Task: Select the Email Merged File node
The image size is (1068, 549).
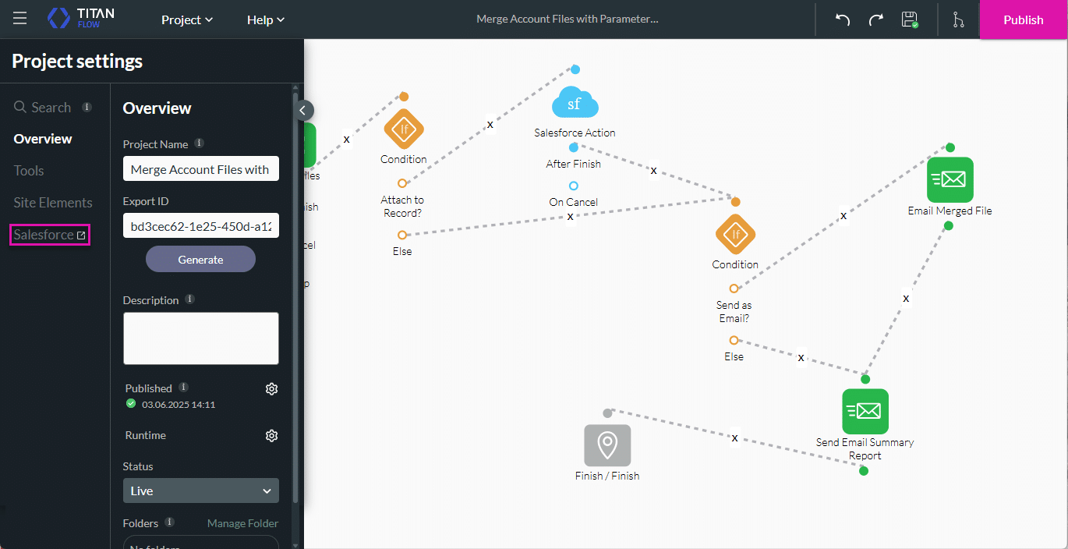Action: (950, 179)
